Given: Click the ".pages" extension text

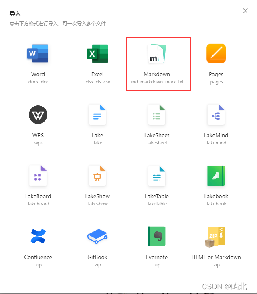Looking at the screenshot, I should pos(216,82).
